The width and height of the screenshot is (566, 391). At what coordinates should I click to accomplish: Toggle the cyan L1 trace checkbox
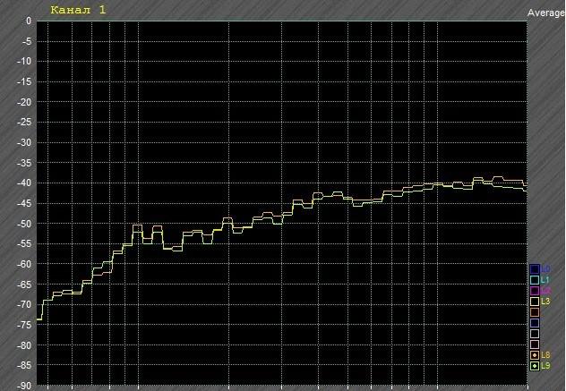(535, 280)
